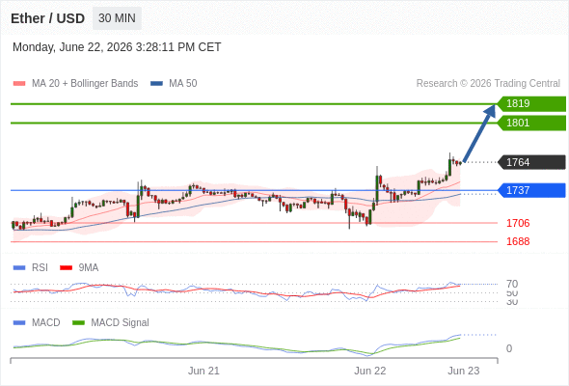Screen dimensions: 569x386
Task: Click the 1706 support level label
Action: [x=518, y=223]
